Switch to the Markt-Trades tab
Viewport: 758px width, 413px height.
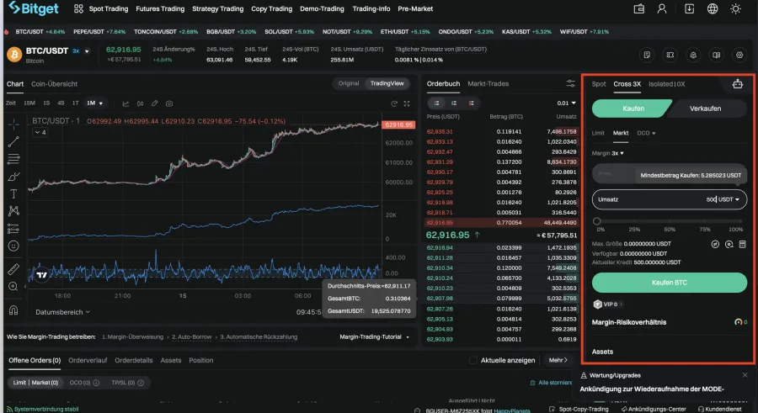coord(488,84)
